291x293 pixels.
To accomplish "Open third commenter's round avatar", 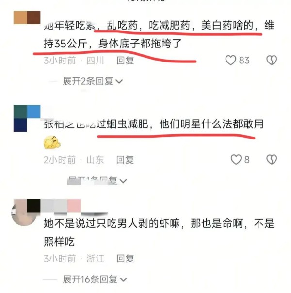I will point(24,213).
